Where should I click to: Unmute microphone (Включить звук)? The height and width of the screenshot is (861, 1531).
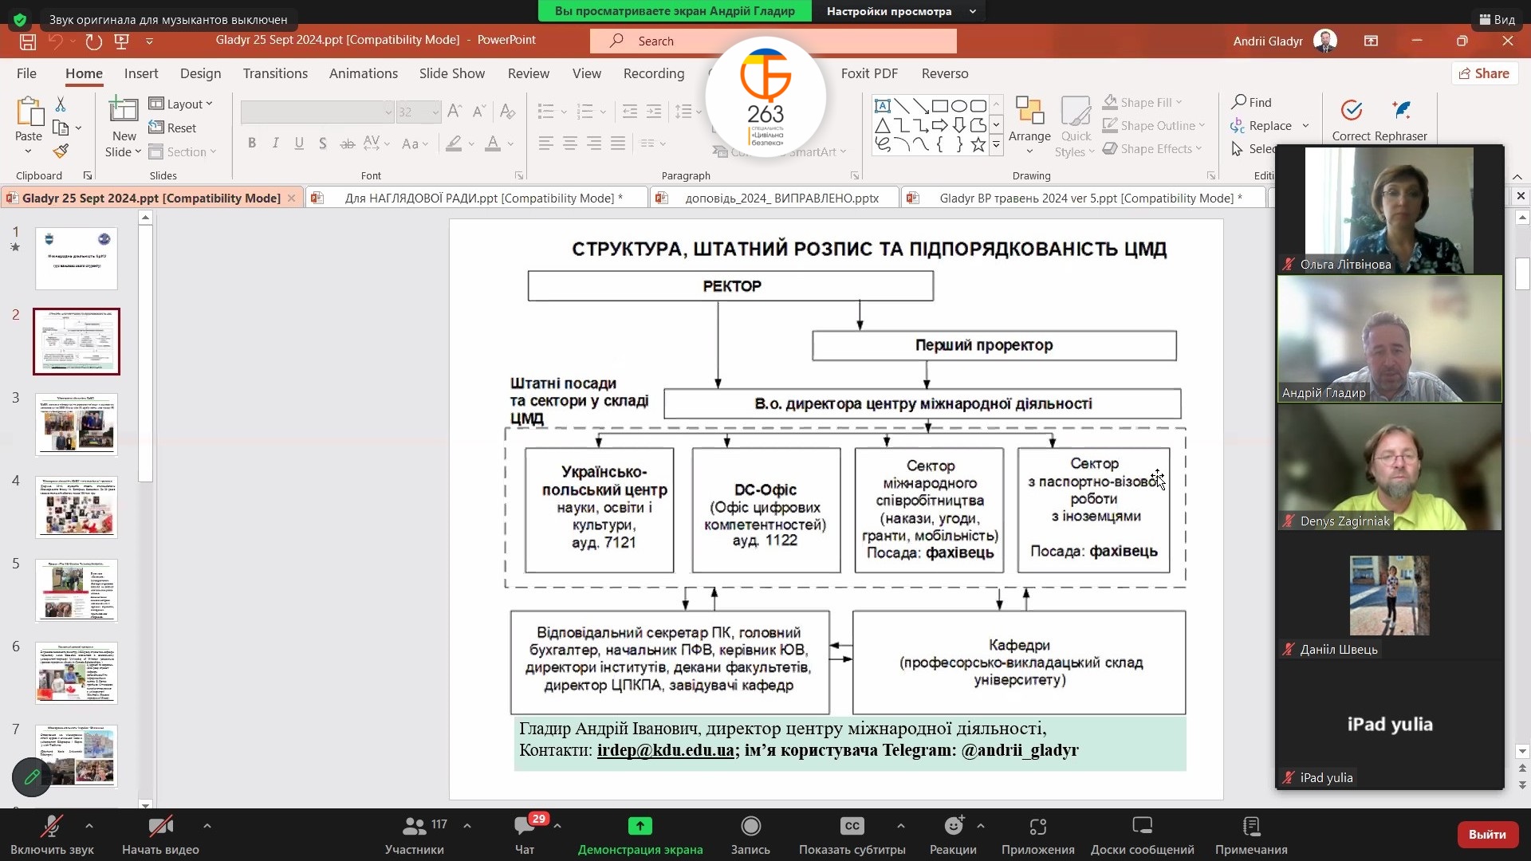[x=52, y=835]
